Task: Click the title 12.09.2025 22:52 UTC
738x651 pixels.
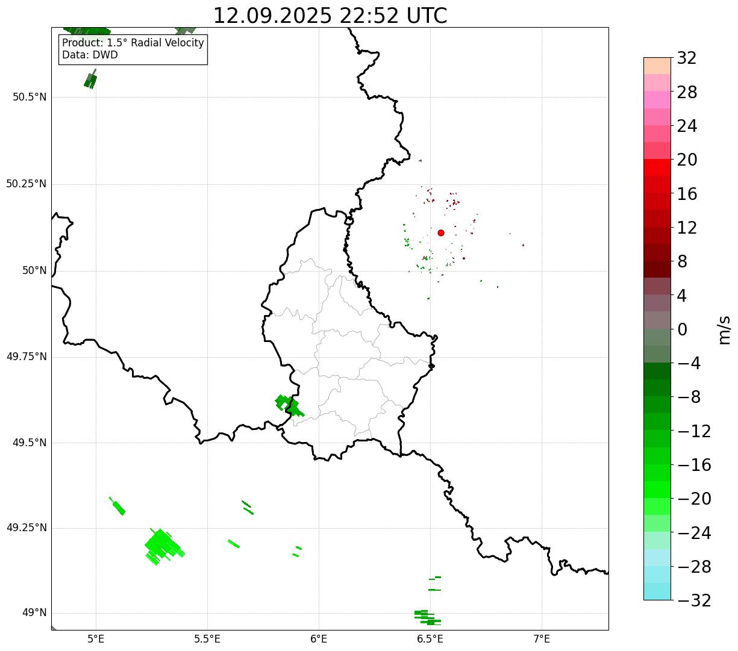Action: coord(330,16)
